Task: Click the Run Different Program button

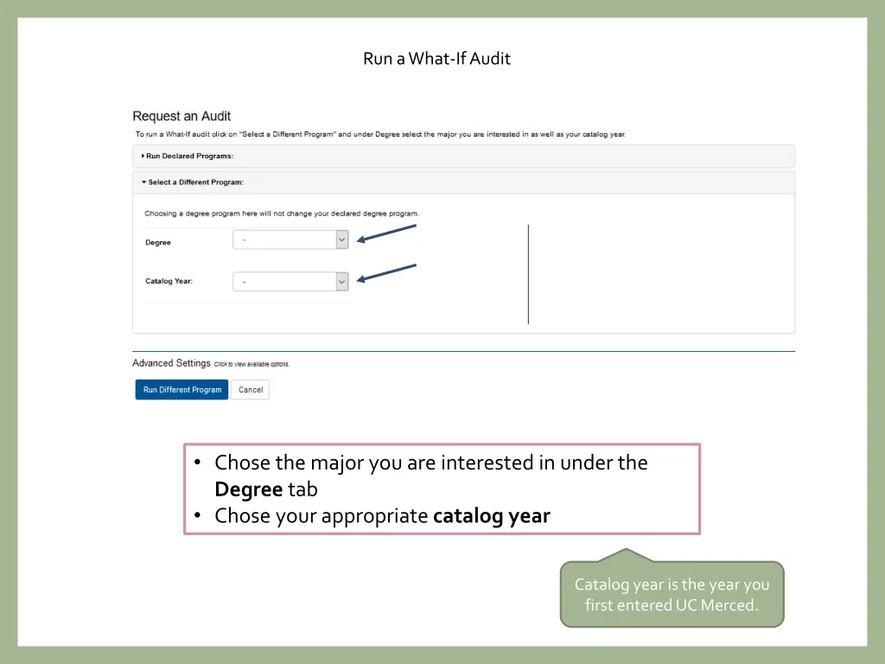Action: pyautogui.click(x=181, y=390)
